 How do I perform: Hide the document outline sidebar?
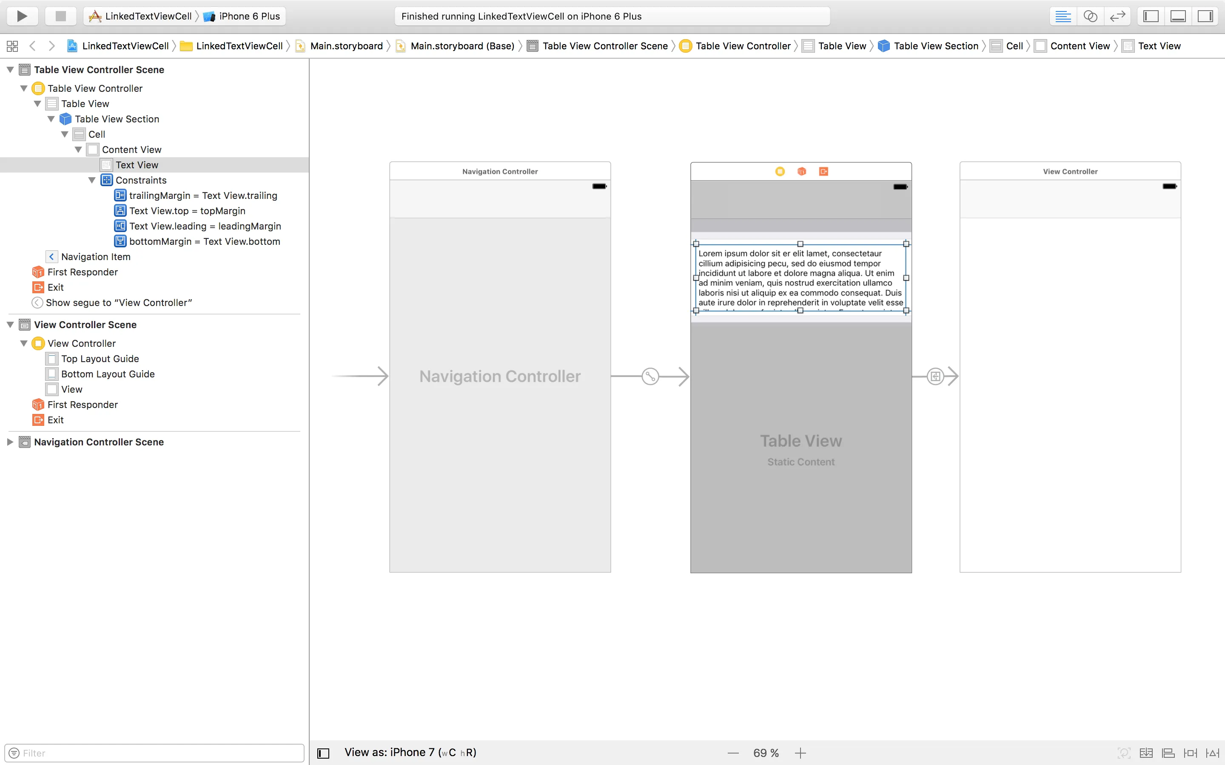[323, 753]
